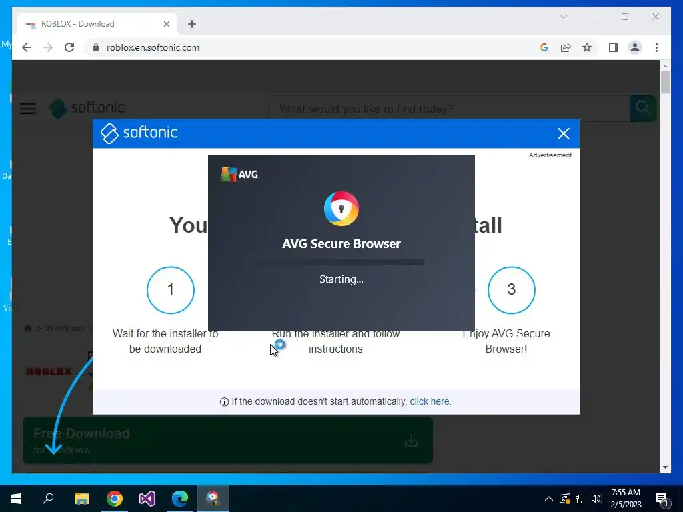Focus the 'What would you like to find' search box
The width and height of the screenshot is (683, 512).
click(449, 109)
